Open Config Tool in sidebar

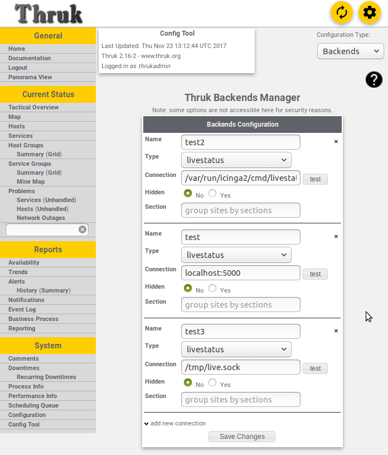[x=24, y=424]
